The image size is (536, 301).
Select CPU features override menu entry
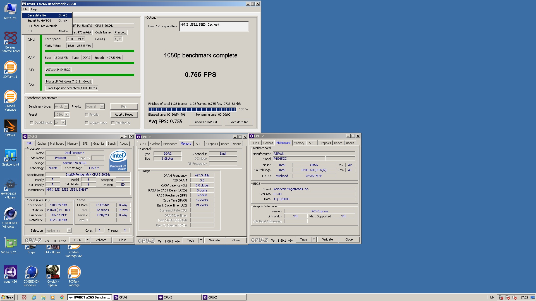click(x=47, y=26)
